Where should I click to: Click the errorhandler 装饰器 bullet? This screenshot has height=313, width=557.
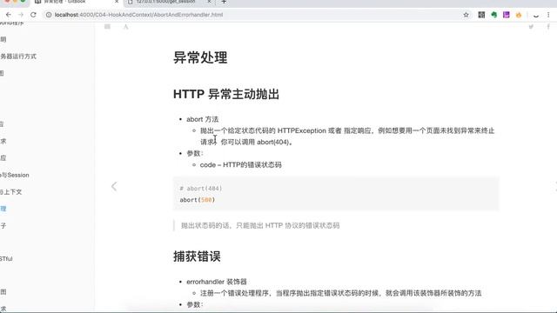click(217, 282)
